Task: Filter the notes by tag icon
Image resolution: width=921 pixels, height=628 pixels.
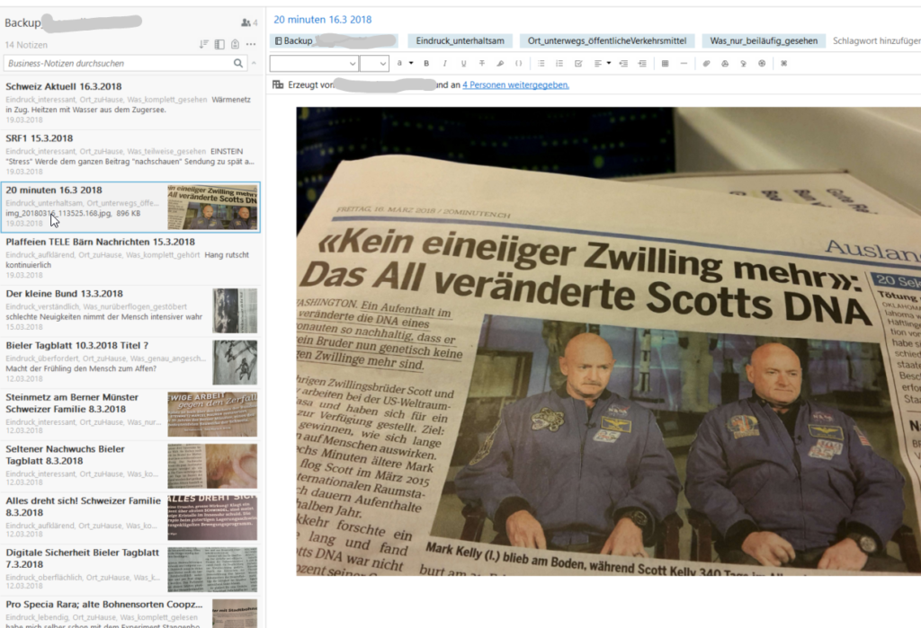Action: click(x=235, y=45)
